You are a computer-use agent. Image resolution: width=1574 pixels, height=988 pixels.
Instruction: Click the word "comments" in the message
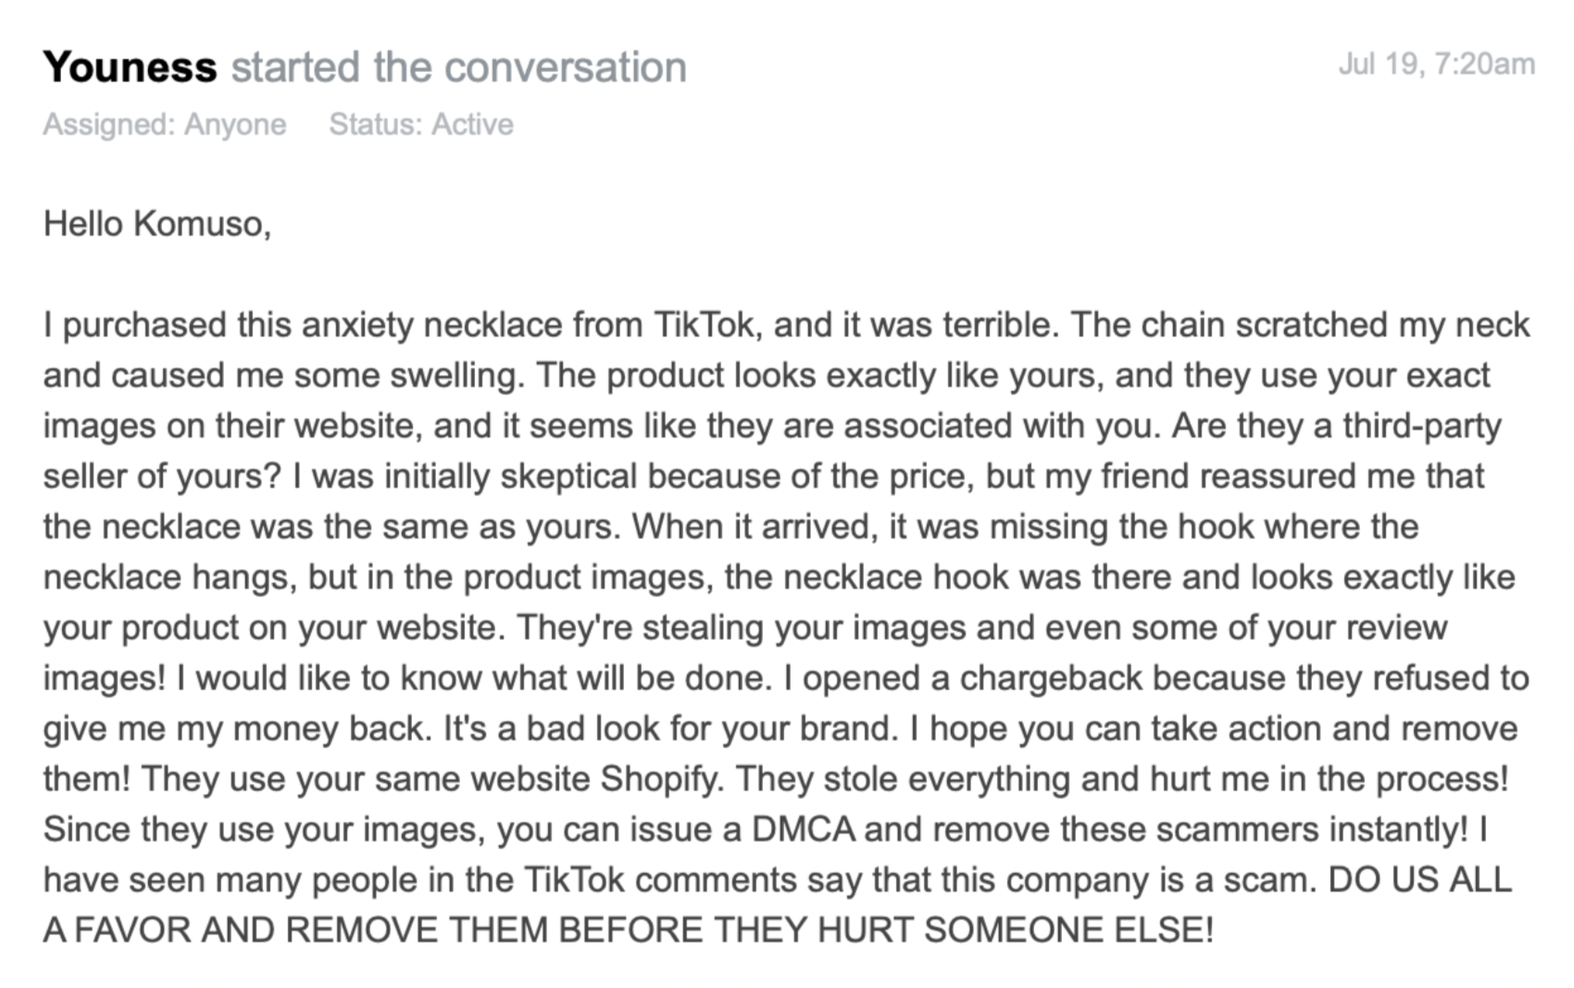click(716, 880)
